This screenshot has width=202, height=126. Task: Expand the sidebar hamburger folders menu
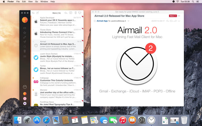[25, 56]
